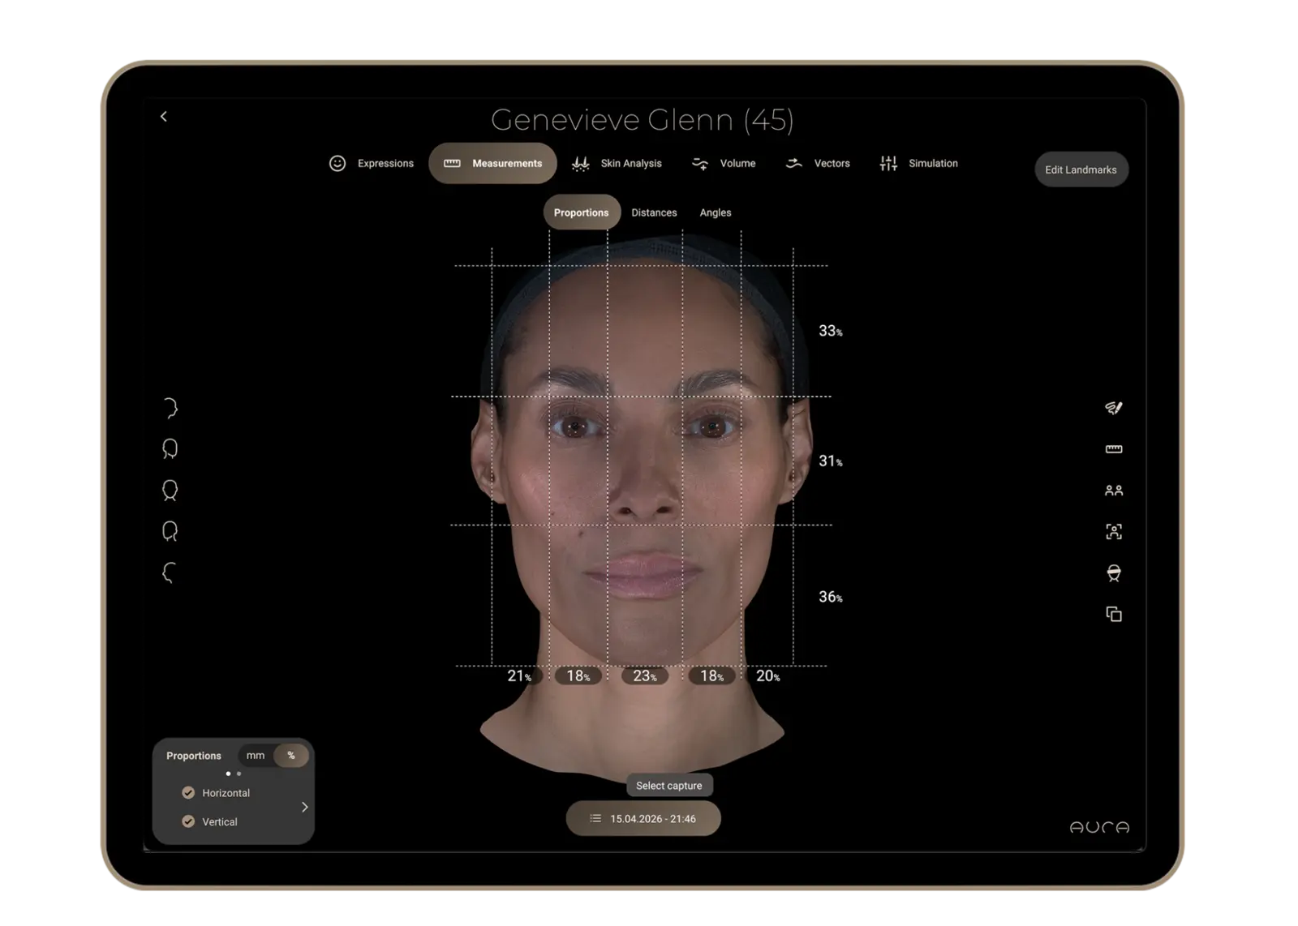
Task: Switch to the Vectors tab
Action: coord(818,163)
